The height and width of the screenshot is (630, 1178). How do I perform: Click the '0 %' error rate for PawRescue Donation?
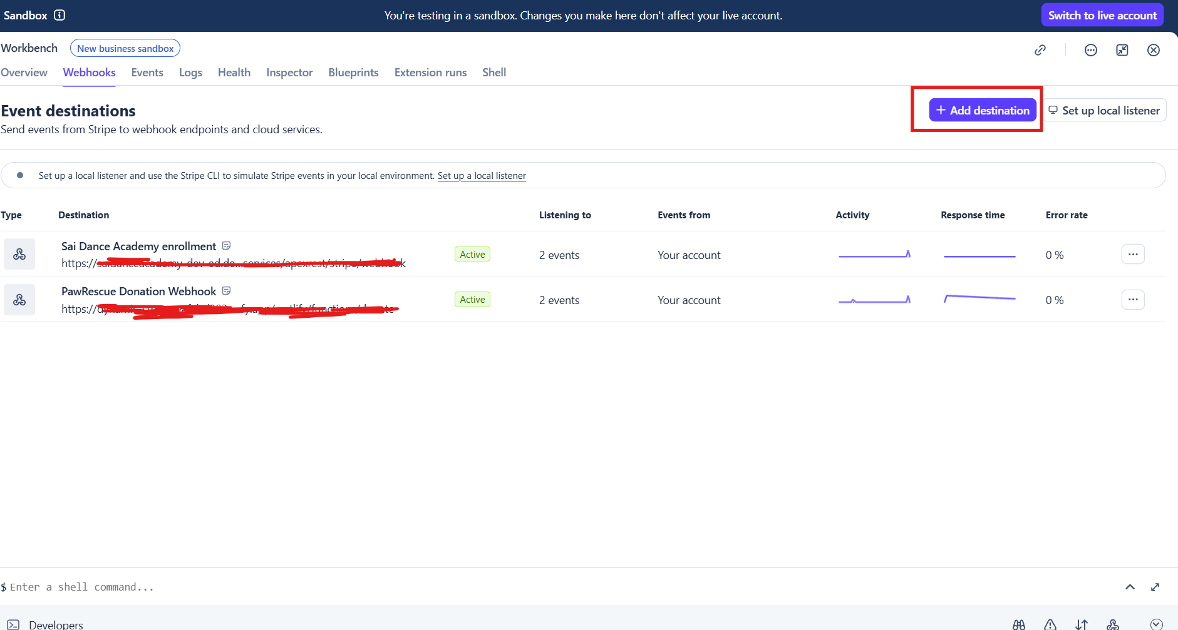[x=1055, y=300]
